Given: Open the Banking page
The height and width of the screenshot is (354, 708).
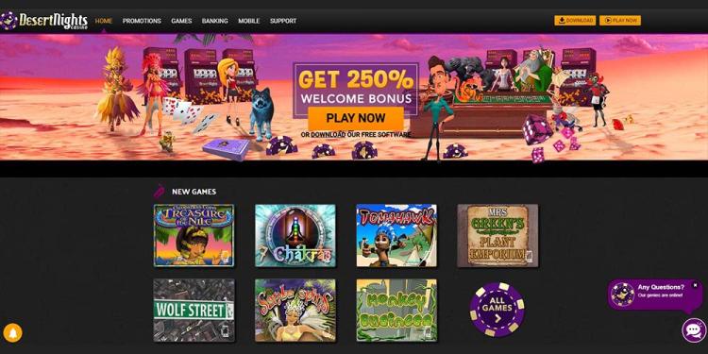Looking at the screenshot, I should [x=214, y=21].
